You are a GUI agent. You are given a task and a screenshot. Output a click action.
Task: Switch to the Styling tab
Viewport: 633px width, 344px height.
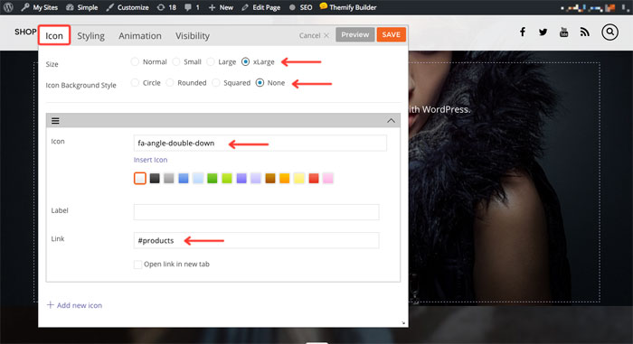point(90,35)
